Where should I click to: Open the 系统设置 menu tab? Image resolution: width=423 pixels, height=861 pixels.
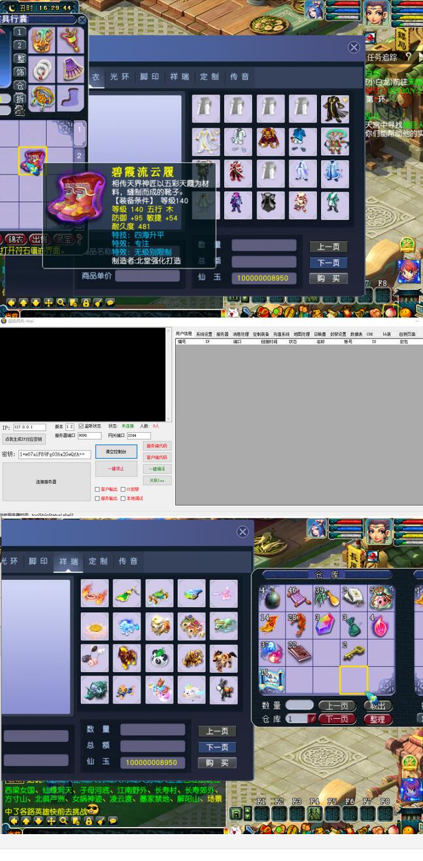204,334
